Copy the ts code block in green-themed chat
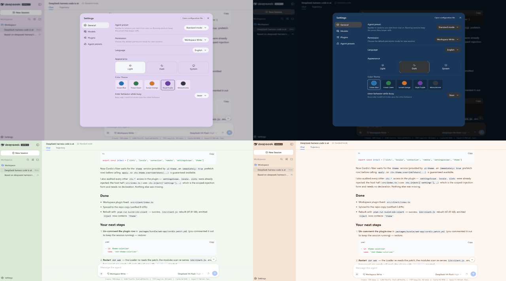Screen dimensions: 506x281 tap(212, 154)
